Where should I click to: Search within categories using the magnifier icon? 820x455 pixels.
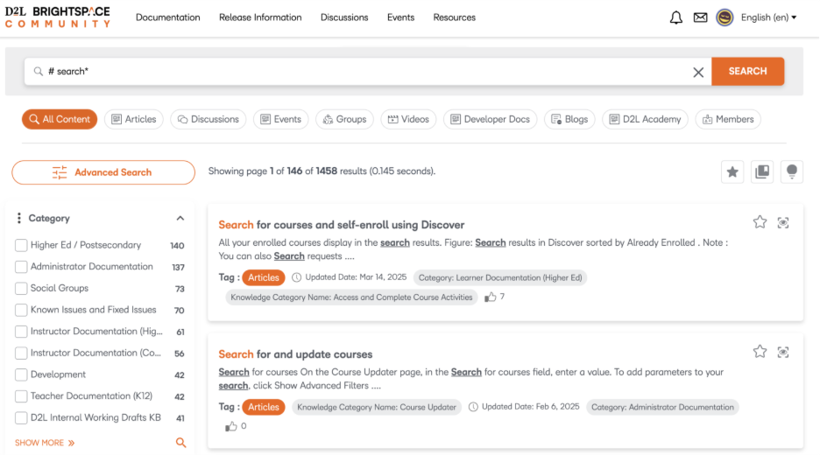[181, 443]
